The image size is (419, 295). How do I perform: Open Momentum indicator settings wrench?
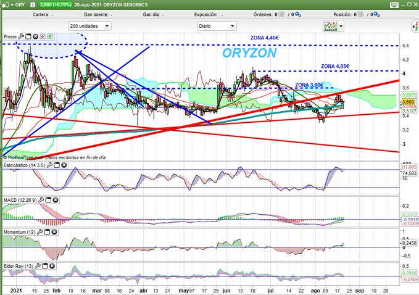point(39,232)
